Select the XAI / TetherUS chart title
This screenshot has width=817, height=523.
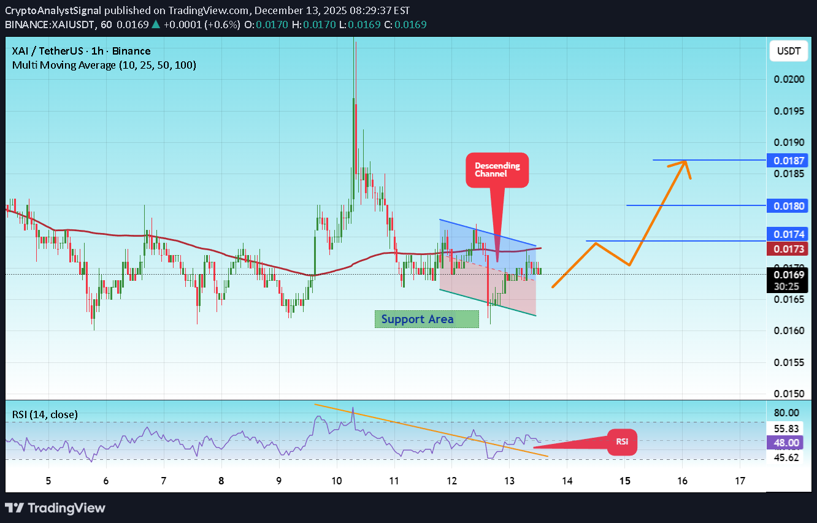[x=80, y=51]
